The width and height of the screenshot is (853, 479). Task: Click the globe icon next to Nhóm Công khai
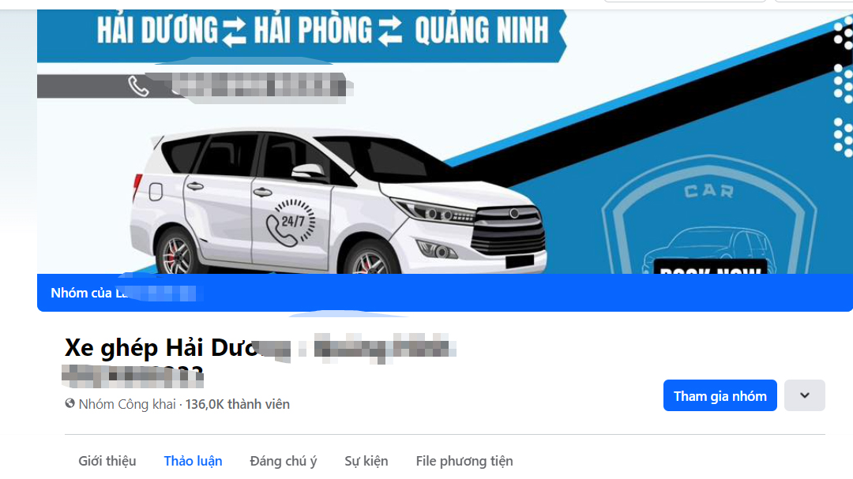click(70, 403)
